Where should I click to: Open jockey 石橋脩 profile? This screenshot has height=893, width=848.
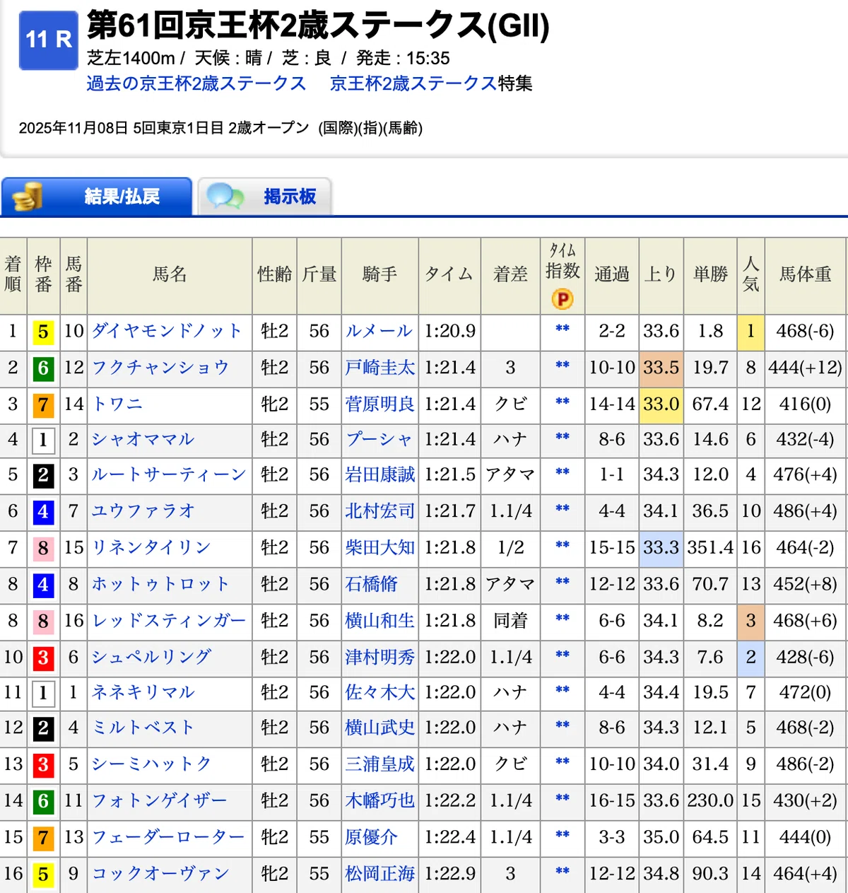(371, 584)
